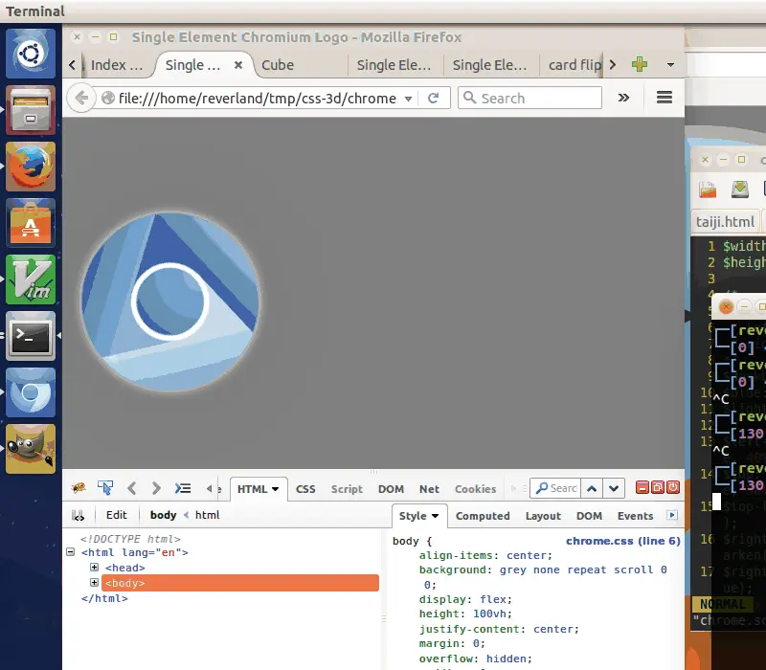
Task: Click the file URL address field
Action: (259, 99)
